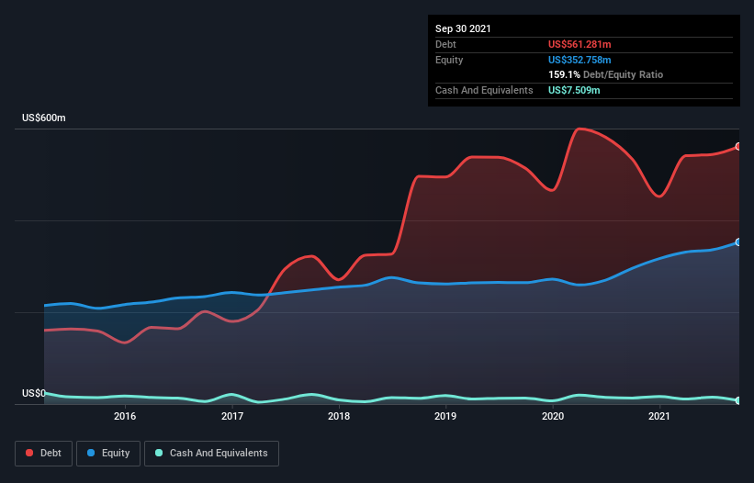The height and width of the screenshot is (483, 754).
Task: Click the US$561.281m debt value
Action: click(x=580, y=45)
